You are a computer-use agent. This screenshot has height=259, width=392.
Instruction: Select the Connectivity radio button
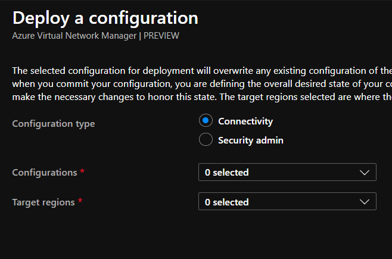(x=206, y=121)
